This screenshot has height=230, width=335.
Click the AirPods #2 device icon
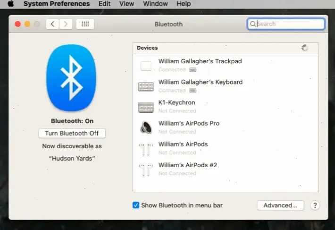point(146,169)
